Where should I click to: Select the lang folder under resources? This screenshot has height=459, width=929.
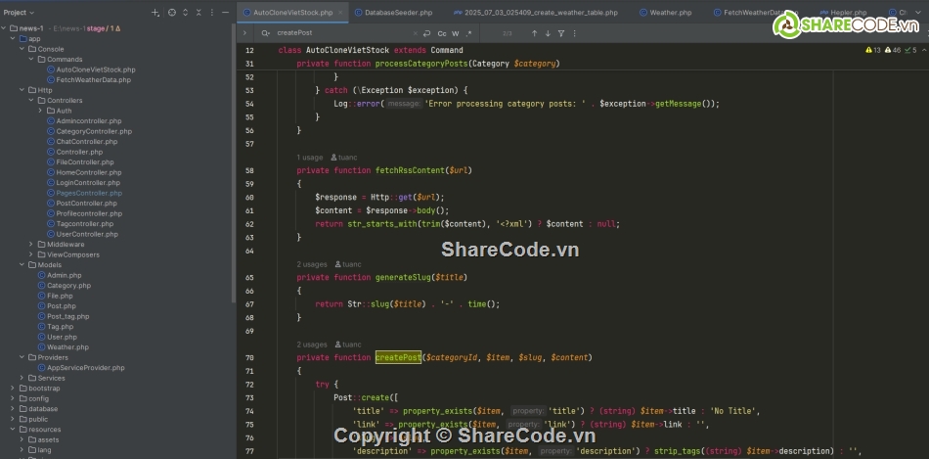tap(44, 450)
